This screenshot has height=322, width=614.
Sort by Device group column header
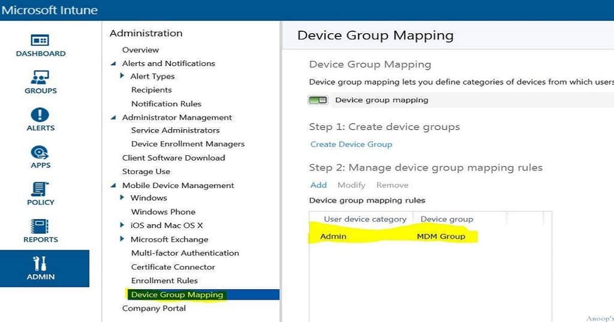click(447, 219)
